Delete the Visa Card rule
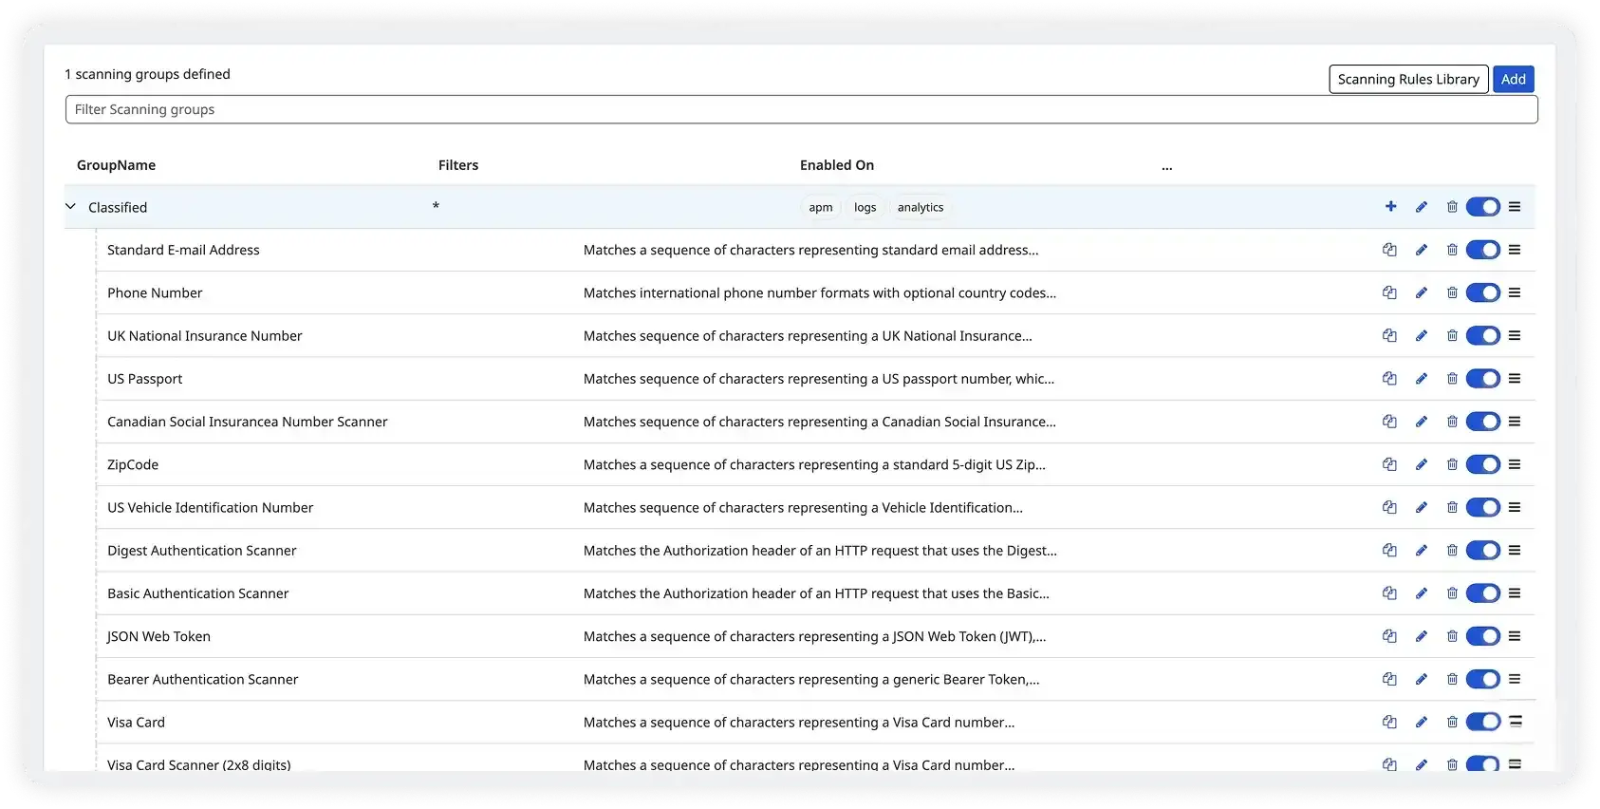This screenshot has height=809, width=1600. click(1451, 722)
